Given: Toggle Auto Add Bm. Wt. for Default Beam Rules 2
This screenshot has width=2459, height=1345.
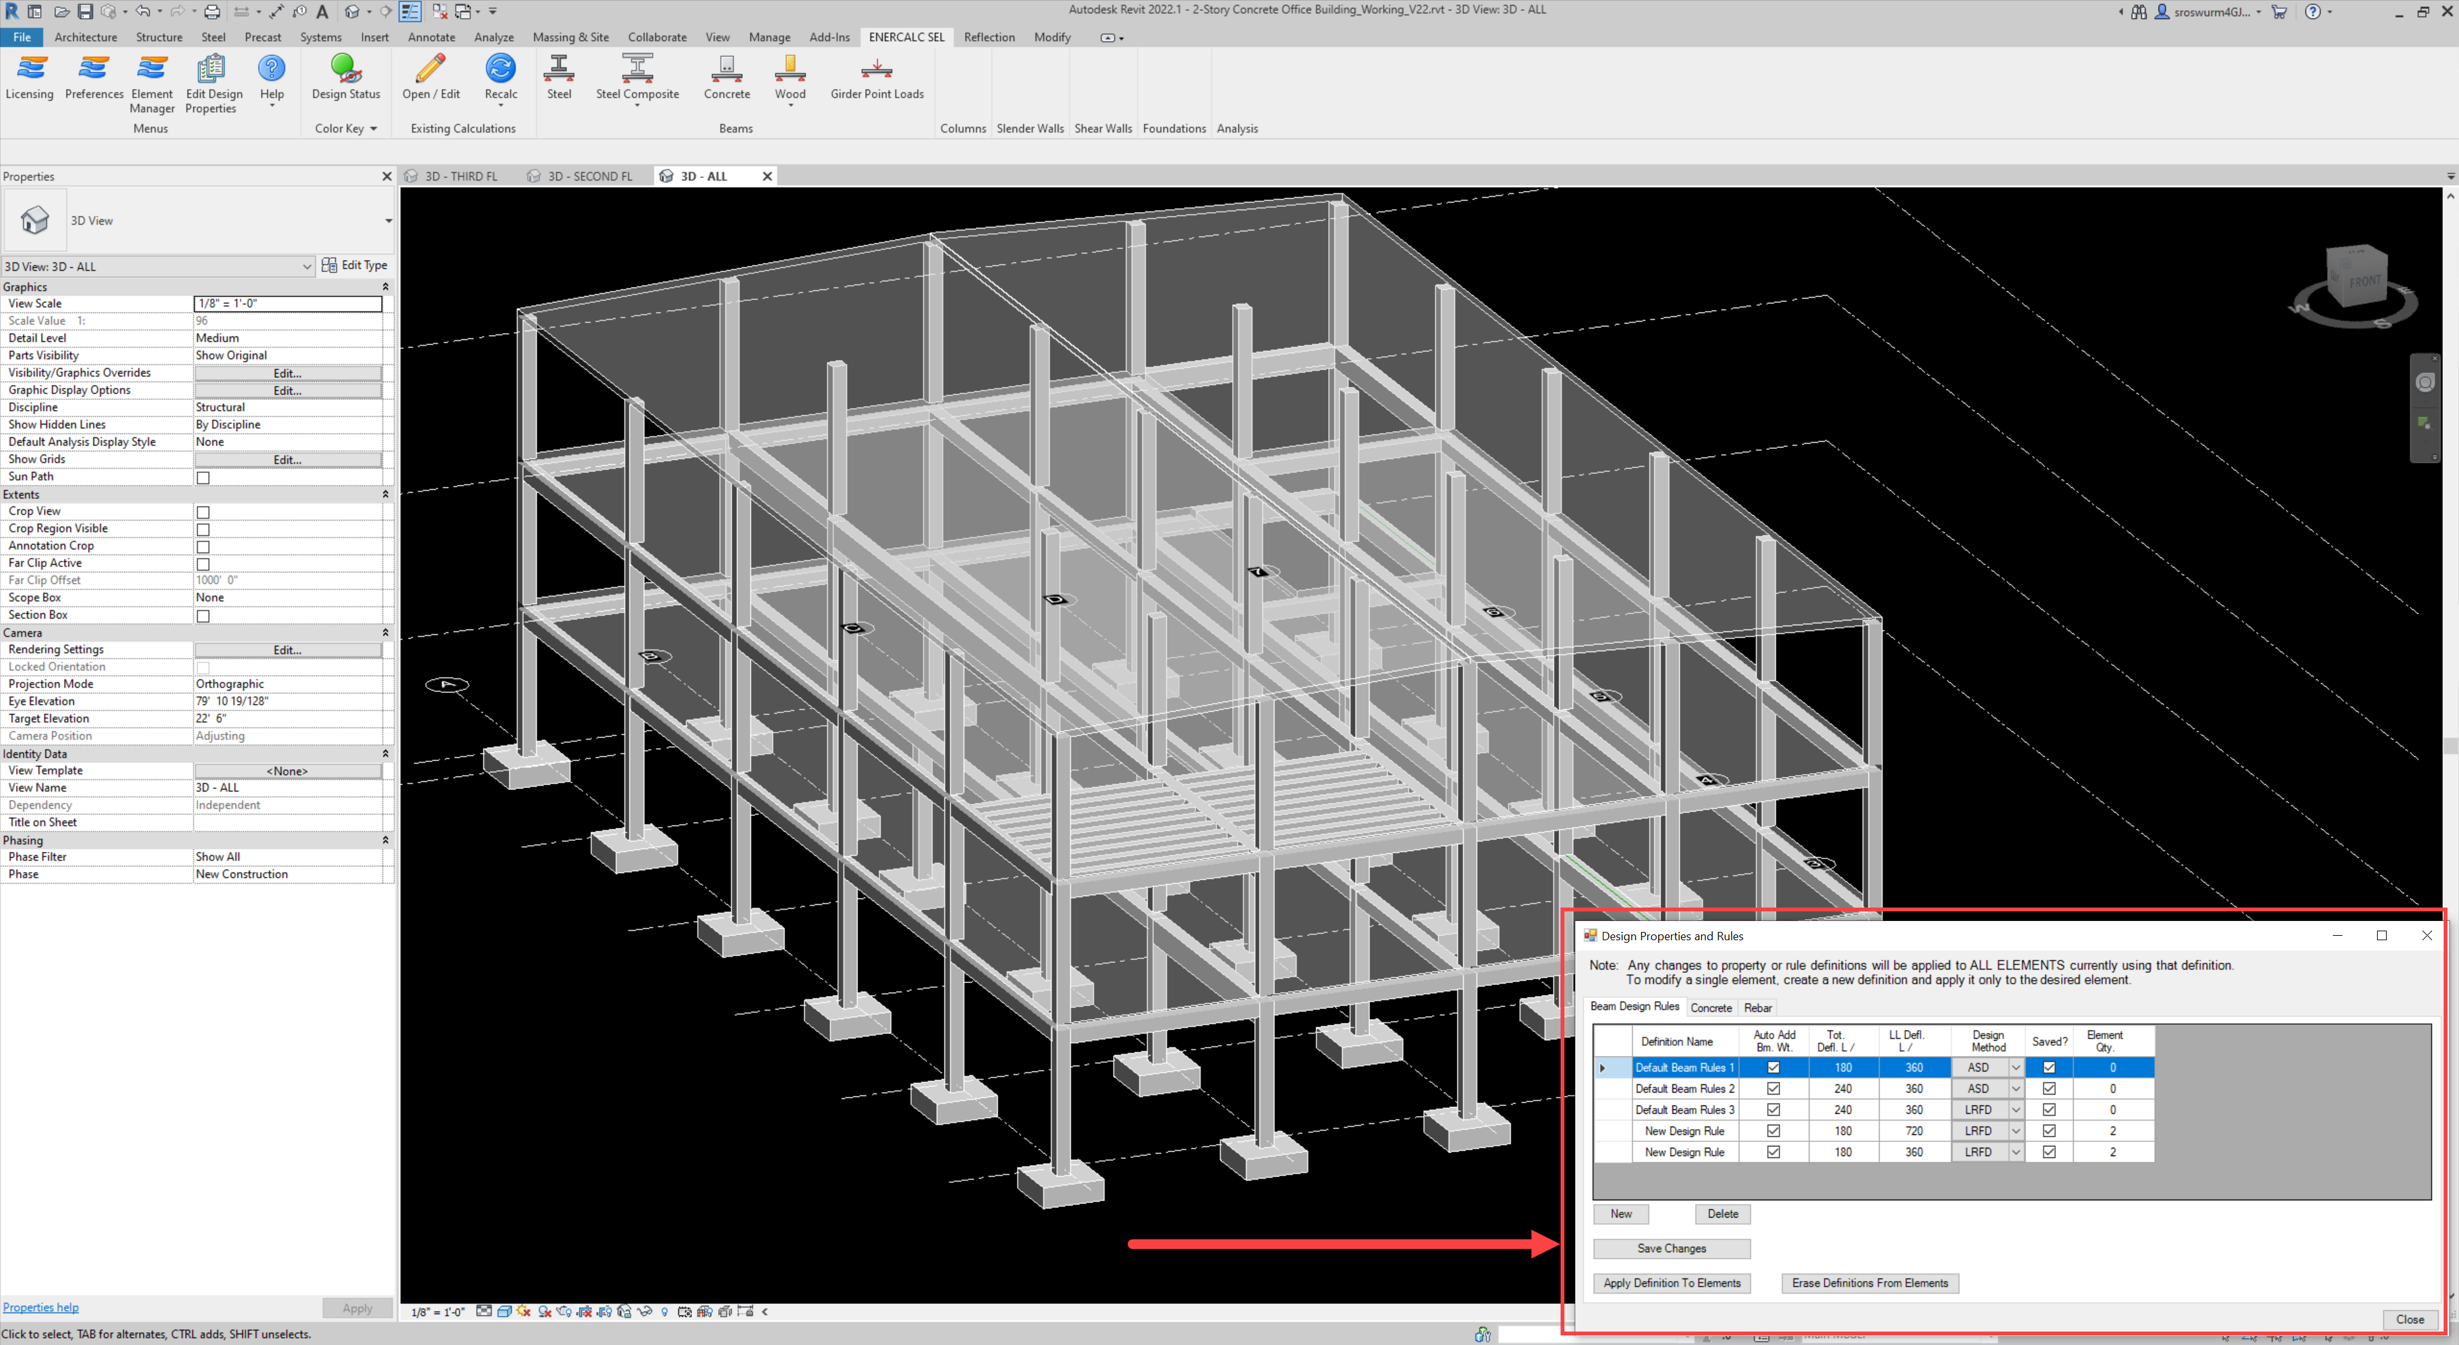Looking at the screenshot, I should 1773,1088.
